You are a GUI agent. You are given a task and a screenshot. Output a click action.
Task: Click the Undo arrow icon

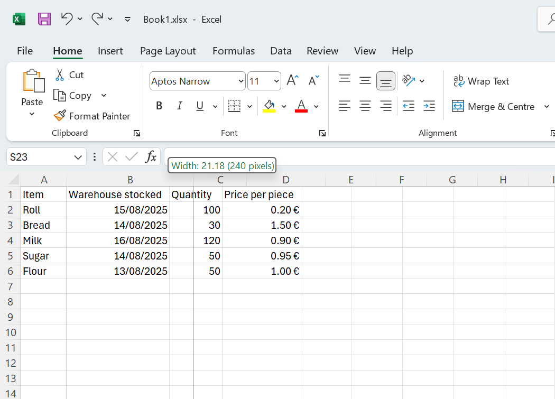(x=67, y=19)
